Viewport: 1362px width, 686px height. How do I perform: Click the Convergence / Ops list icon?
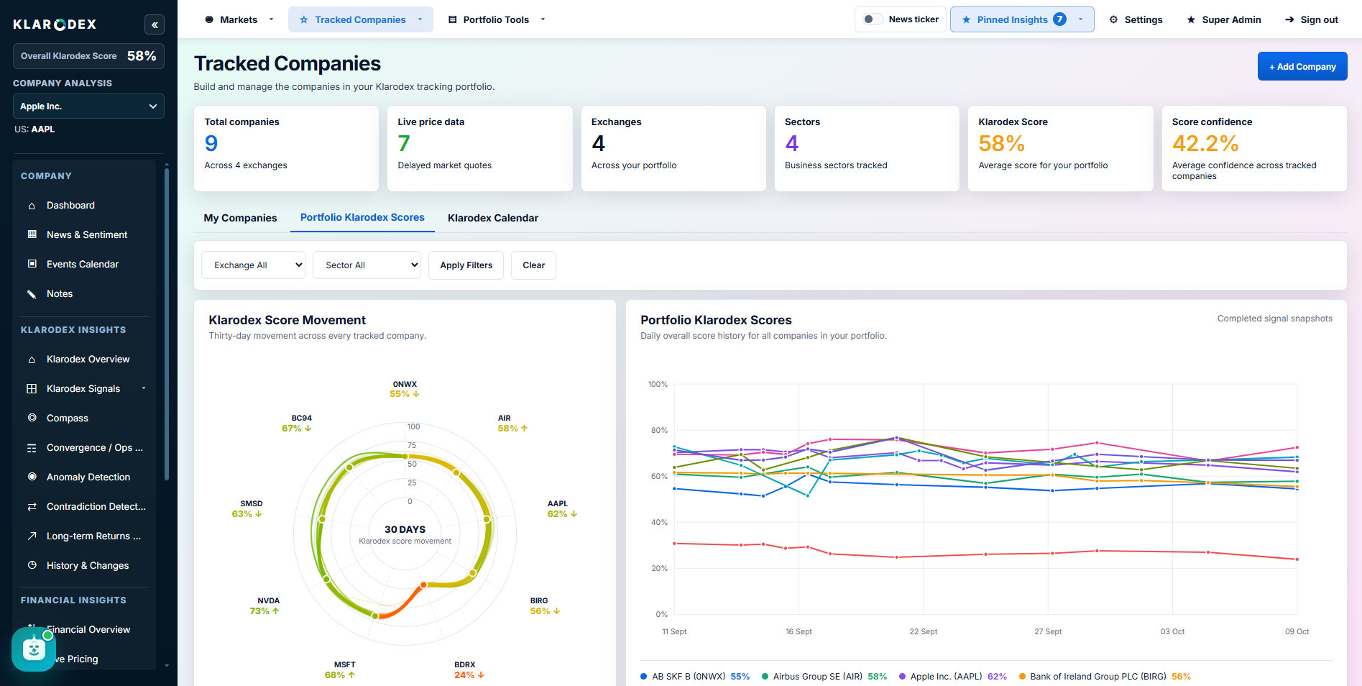tap(32, 448)
